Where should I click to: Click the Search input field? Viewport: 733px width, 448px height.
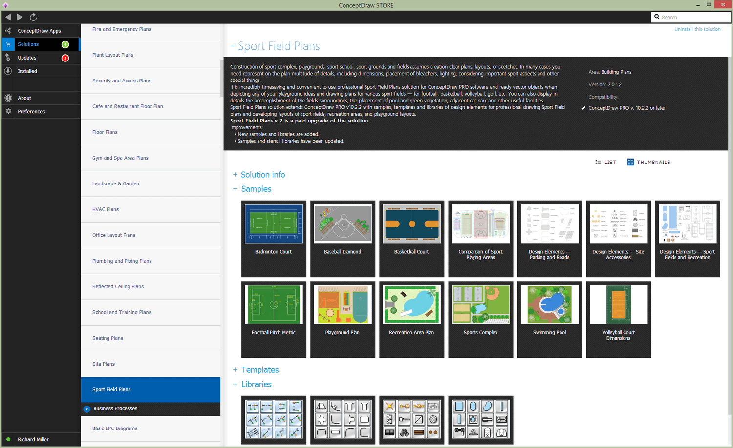691,17
